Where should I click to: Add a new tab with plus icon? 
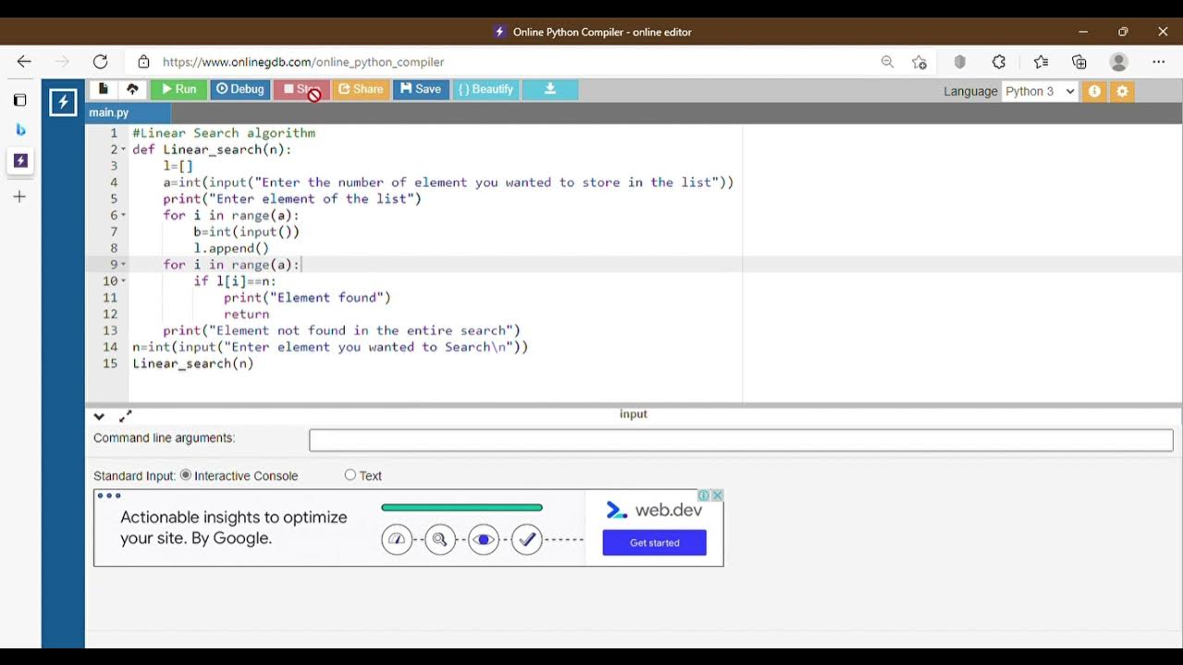coord(20,197)
